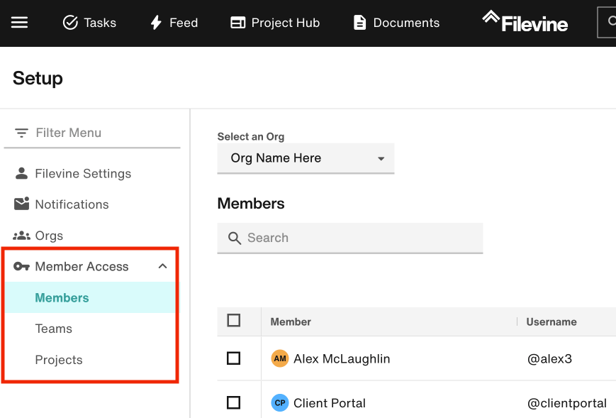This screenshot has width=616, height=418.
Task: Click the Members section heading
Action: coord(251,204)
